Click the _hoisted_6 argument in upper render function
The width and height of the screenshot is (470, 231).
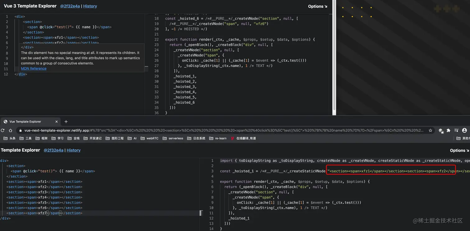click(x=184, y=102)
